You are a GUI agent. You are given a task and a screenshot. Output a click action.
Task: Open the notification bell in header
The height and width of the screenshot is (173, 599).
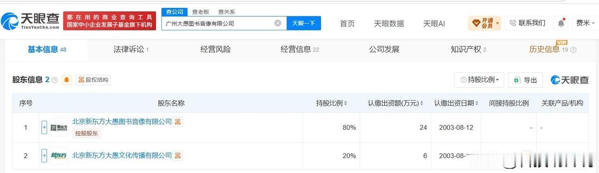click(561, 23)
